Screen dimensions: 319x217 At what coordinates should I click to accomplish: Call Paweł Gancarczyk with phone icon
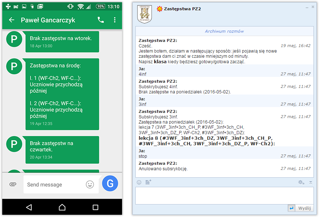pyautogui.click(x=101, y=20)
